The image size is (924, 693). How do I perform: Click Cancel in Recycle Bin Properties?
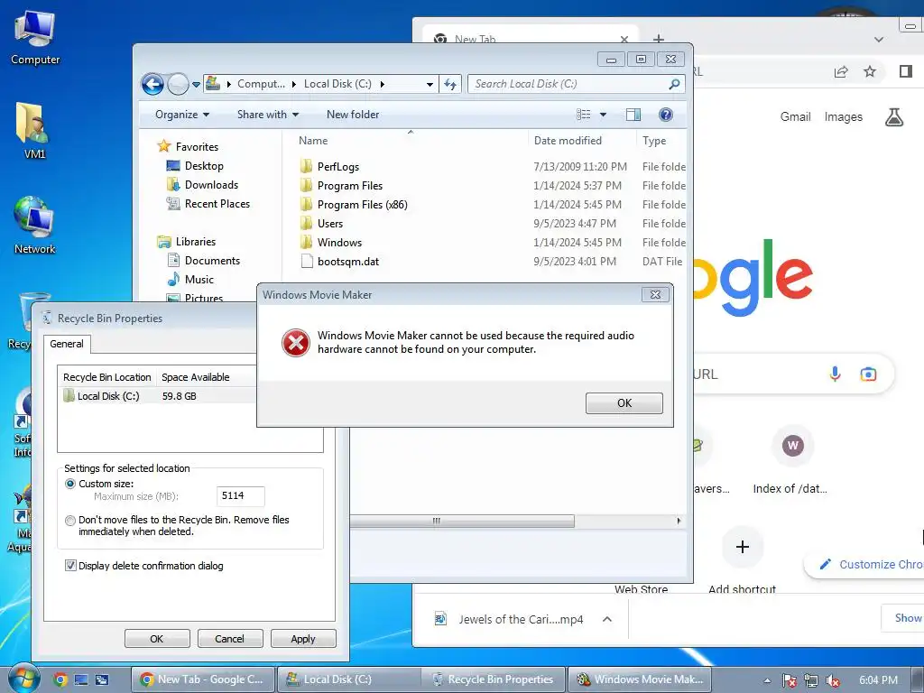[229, 639]
